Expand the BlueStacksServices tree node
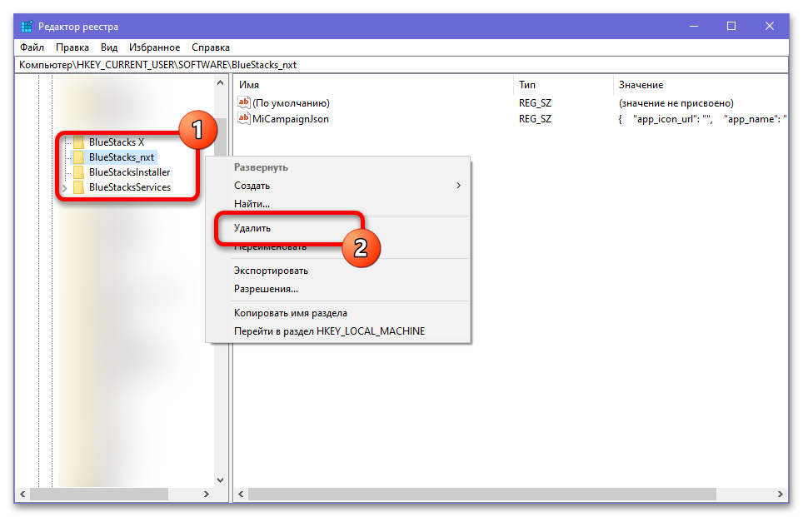Viewport: 803px width, 517px height. click(64, 188)
